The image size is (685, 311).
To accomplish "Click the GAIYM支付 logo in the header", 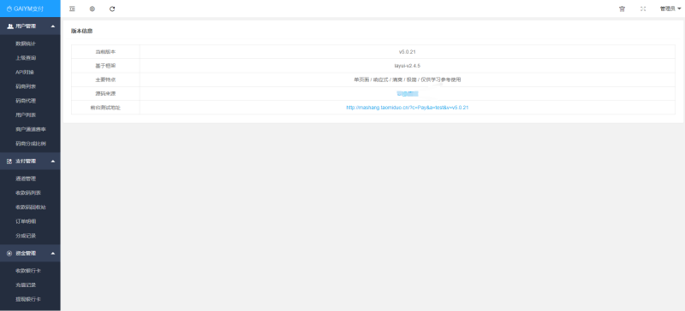I will pos(26,9).
